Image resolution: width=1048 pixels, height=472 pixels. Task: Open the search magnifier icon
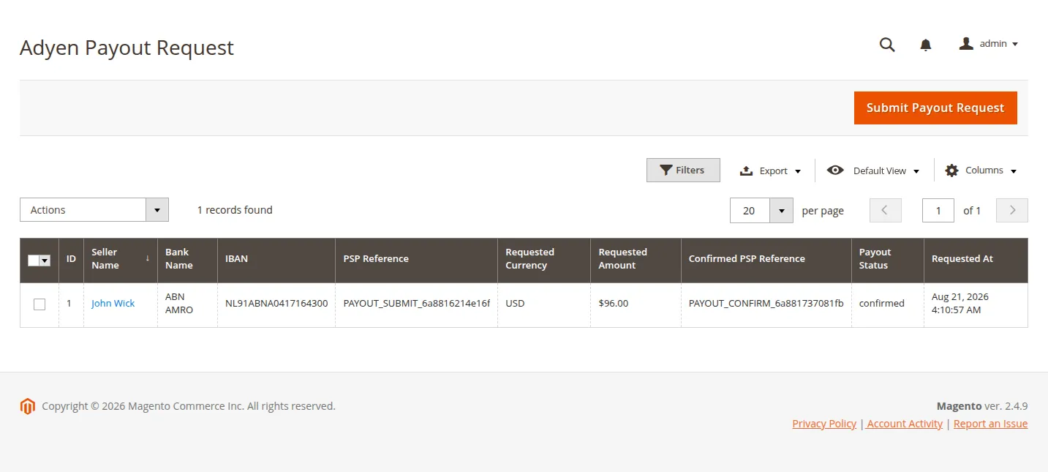point(886,45)
